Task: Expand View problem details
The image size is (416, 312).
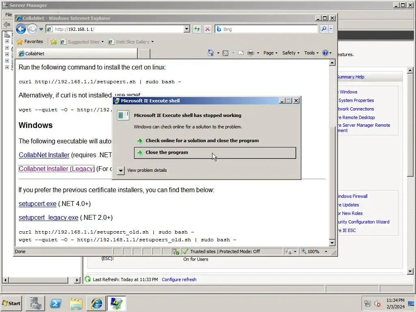Action: (x=121, y=170)
